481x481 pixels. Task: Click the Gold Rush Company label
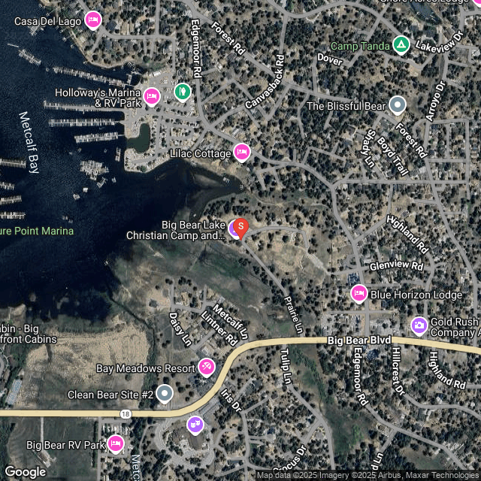(455, 327)
